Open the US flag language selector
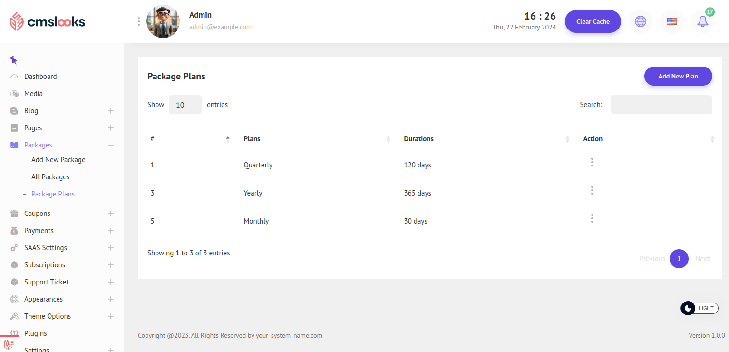Screen dimensions: 729x352 671,21
